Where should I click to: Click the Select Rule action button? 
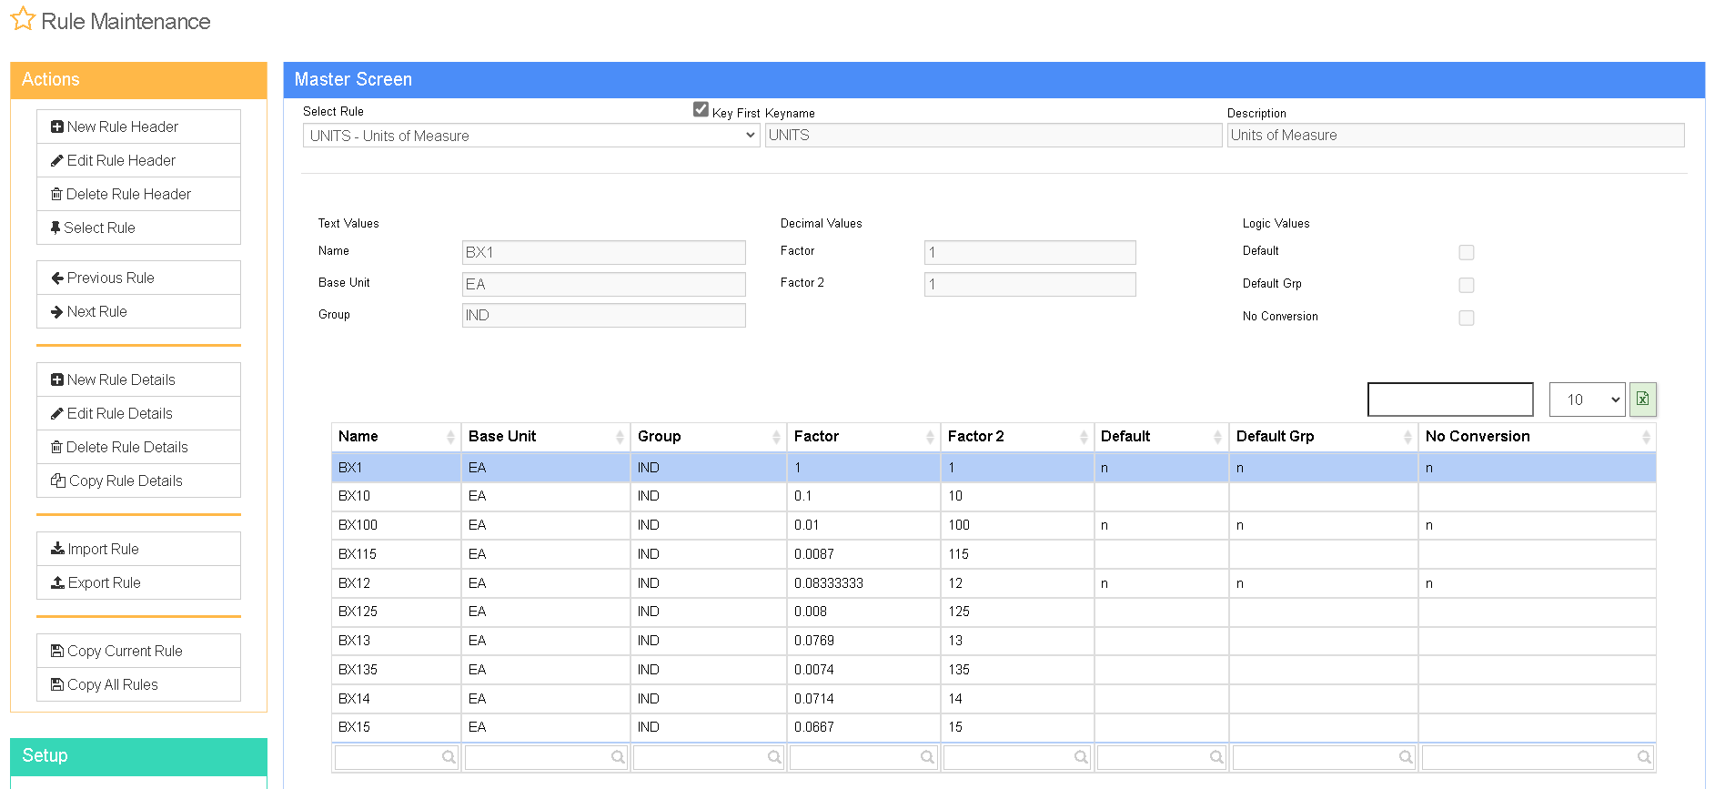pos(138,228)
